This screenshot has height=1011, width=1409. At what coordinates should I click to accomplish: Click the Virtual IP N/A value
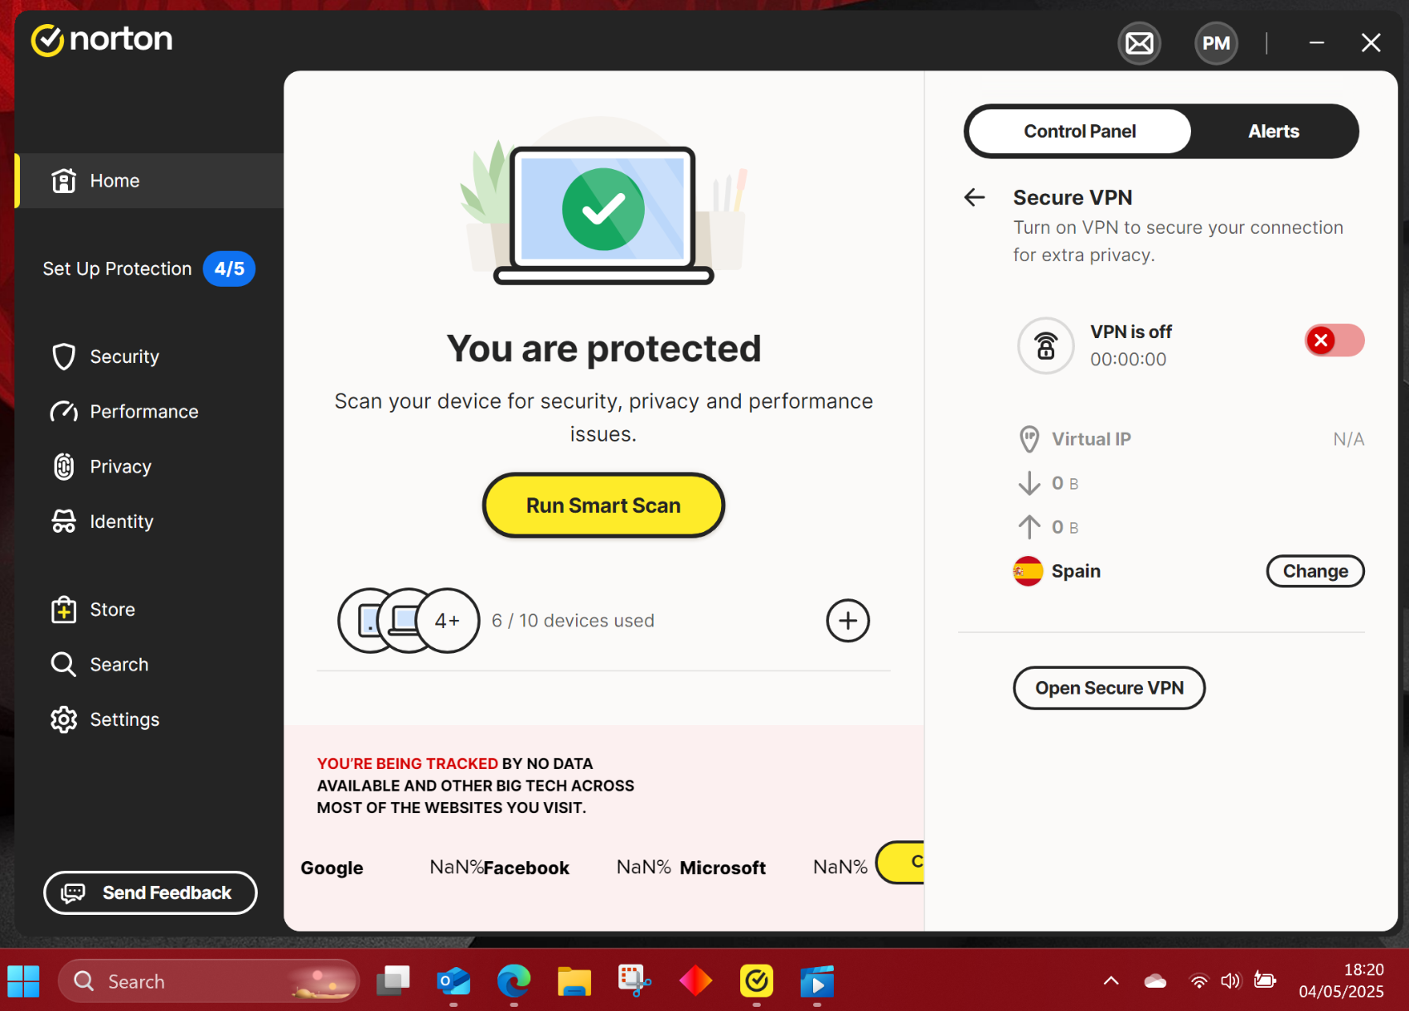(1348, 439)
